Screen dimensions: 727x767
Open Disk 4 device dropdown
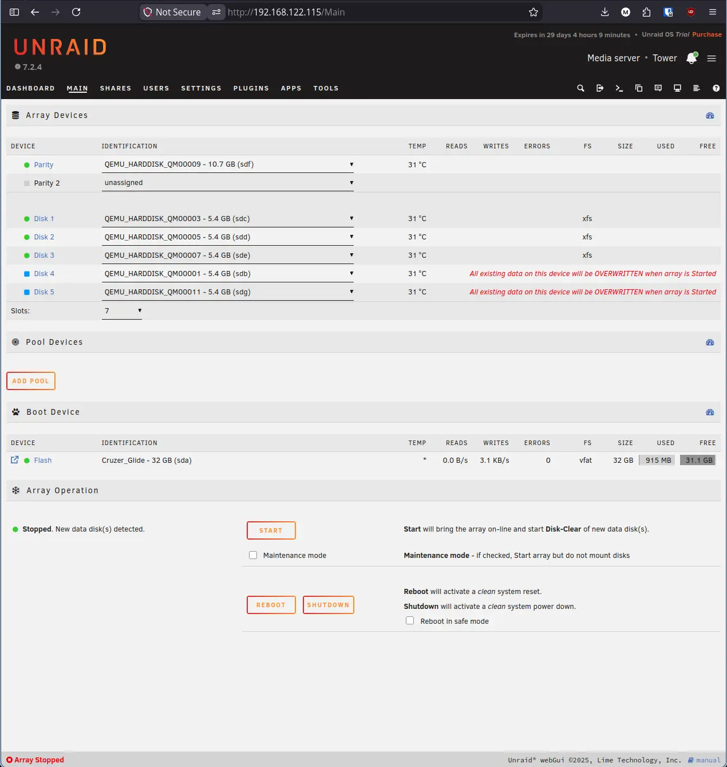(228, 274)
